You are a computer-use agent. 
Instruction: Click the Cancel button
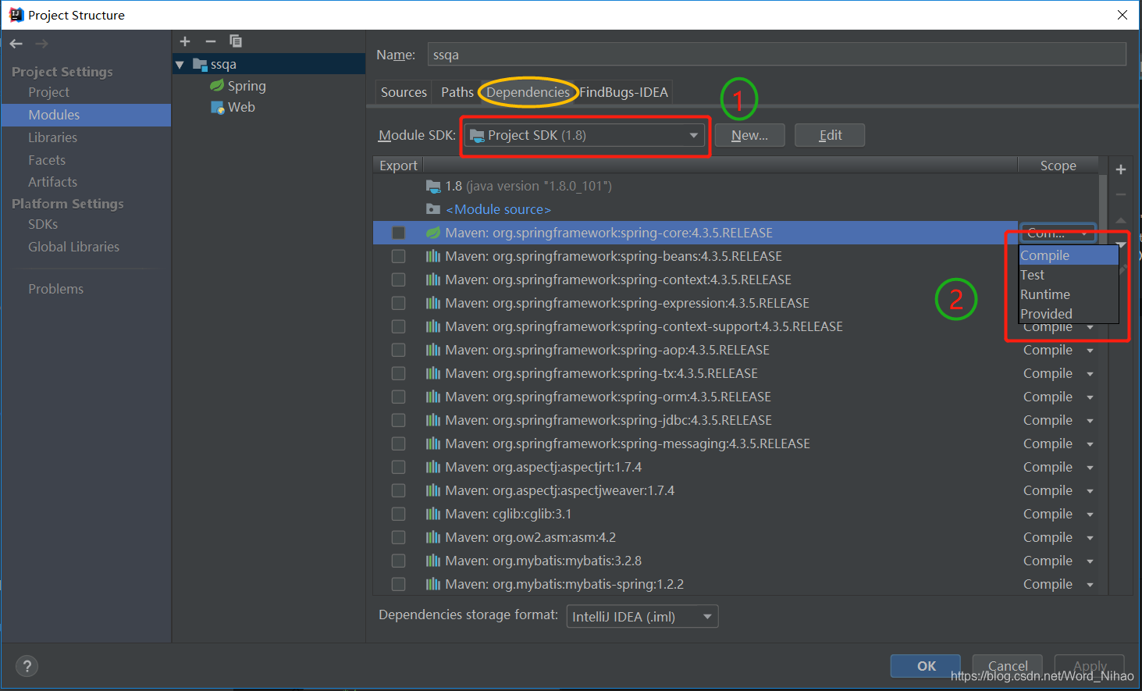(1008, 666)
